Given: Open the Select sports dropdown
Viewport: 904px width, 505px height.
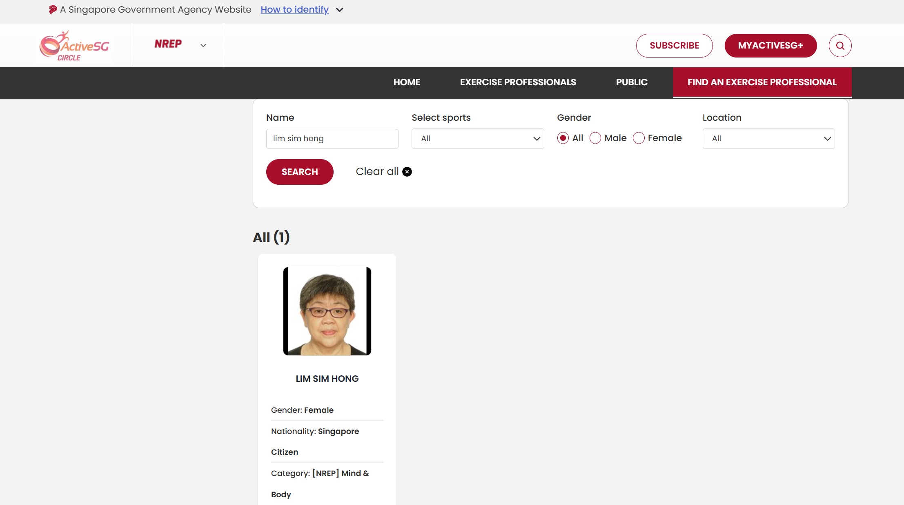Looking at the screenshot, I should [478, 139].
